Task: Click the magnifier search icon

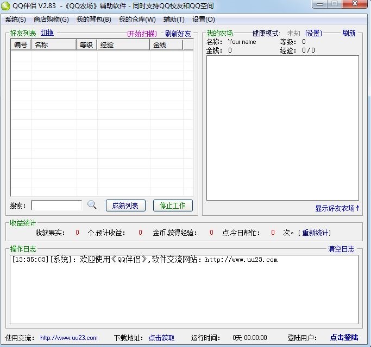Action: click(x=92, y=205)
